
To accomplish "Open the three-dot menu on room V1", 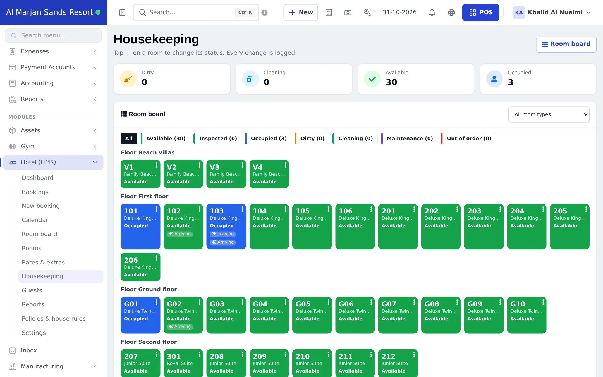I will pyautogui.click(x=156, y=165).
